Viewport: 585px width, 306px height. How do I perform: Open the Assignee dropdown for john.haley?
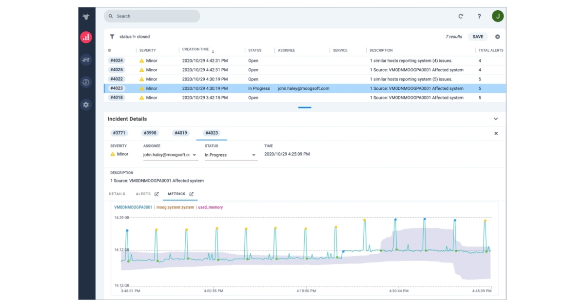click(x=194, y=154)
